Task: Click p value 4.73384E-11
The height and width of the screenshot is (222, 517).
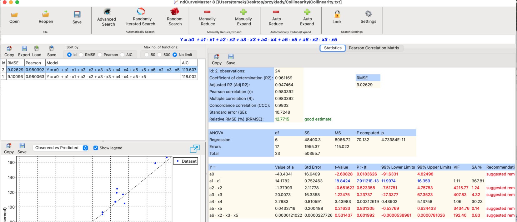Action: pyautogui.click(x=393, y=140)
